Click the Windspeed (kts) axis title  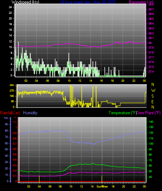(x=25, y=2)
